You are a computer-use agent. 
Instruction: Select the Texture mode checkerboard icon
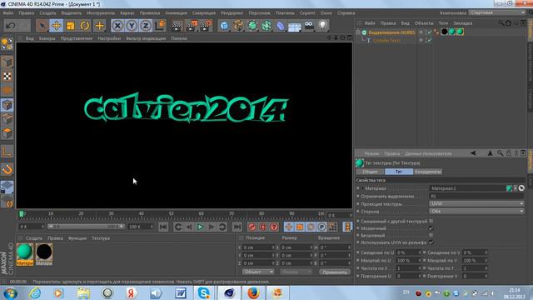pos(7,76)
